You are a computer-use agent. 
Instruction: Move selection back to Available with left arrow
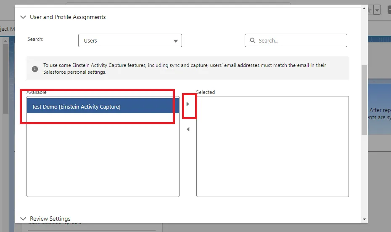188,129
